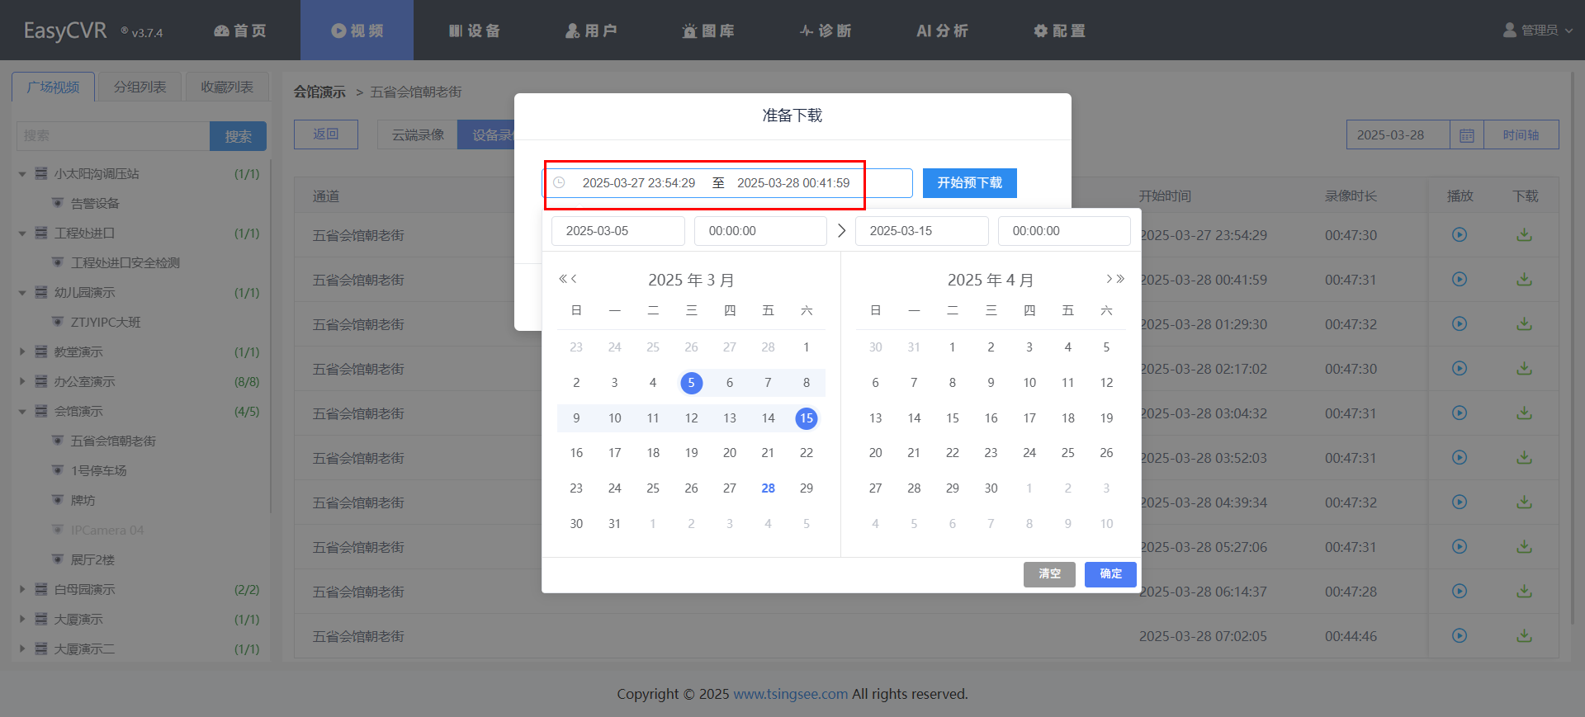The width and height of the screenshot is (1585, 717).
Task: Go to next year in calendar
Action: (x=1121, y=279)
